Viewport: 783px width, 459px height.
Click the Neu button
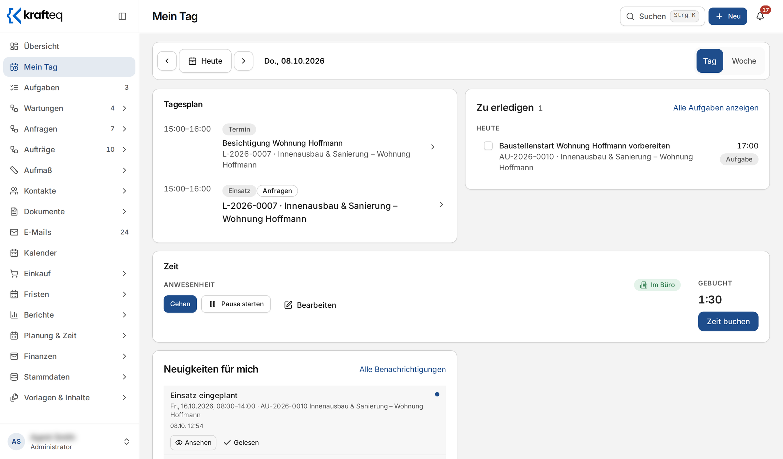click(x=728, y=16)
